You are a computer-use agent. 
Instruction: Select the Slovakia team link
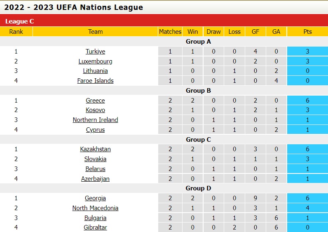pos(95,159)
